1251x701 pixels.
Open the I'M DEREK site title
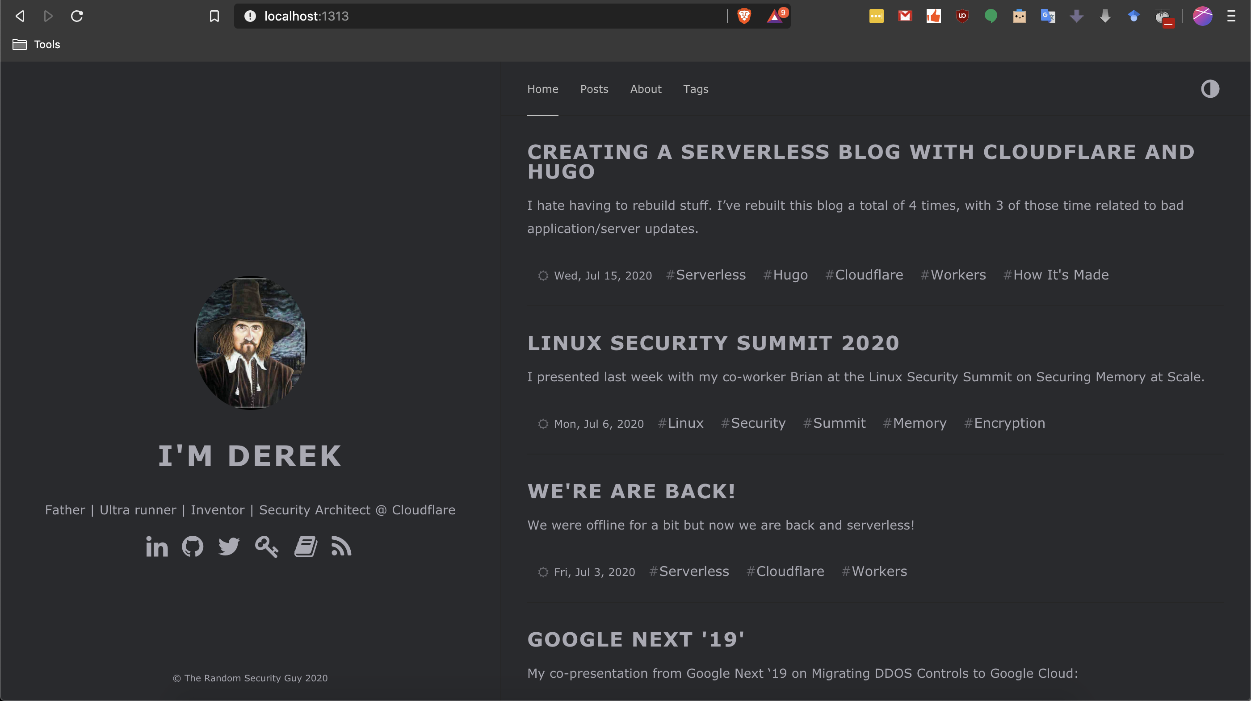coord(250,456)
